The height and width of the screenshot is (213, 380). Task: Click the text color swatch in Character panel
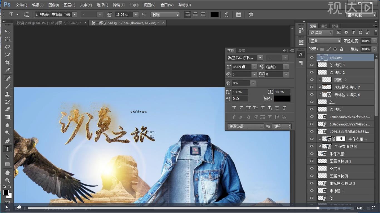pyautogui.click(x=282, y=98)
